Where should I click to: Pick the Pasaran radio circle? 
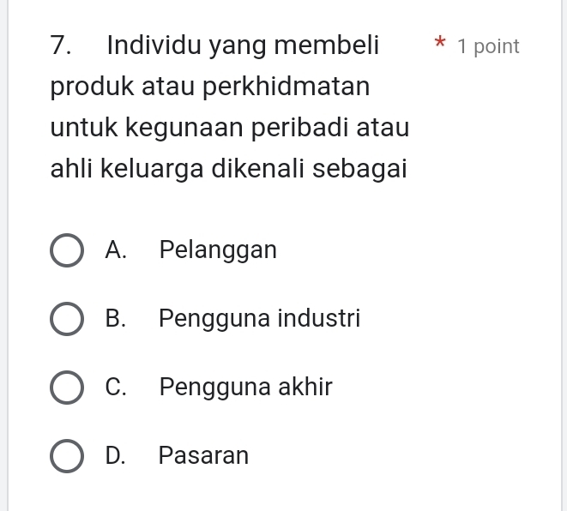[x=67, y=456]
